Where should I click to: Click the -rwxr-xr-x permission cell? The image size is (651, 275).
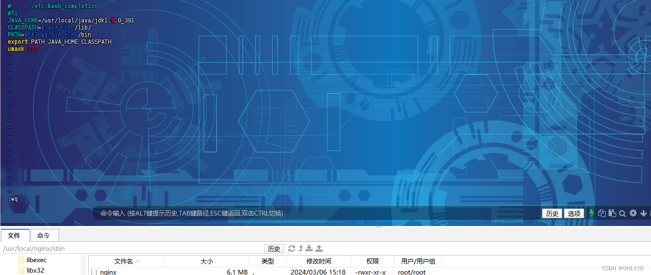[370, 272]
